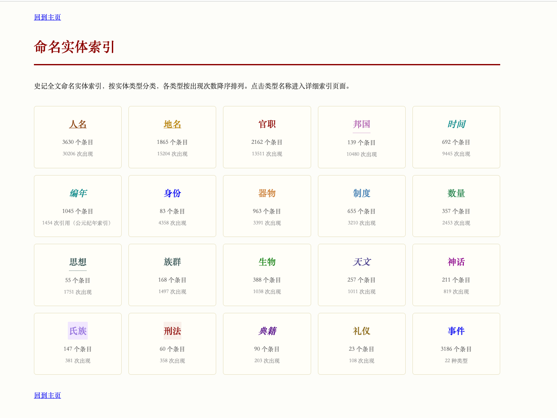Image resolution: width=557 pixels, height=418 pixels.
Task: Open the 时间 (time) index
Action: pyautogui.click(x=456, y=124)
